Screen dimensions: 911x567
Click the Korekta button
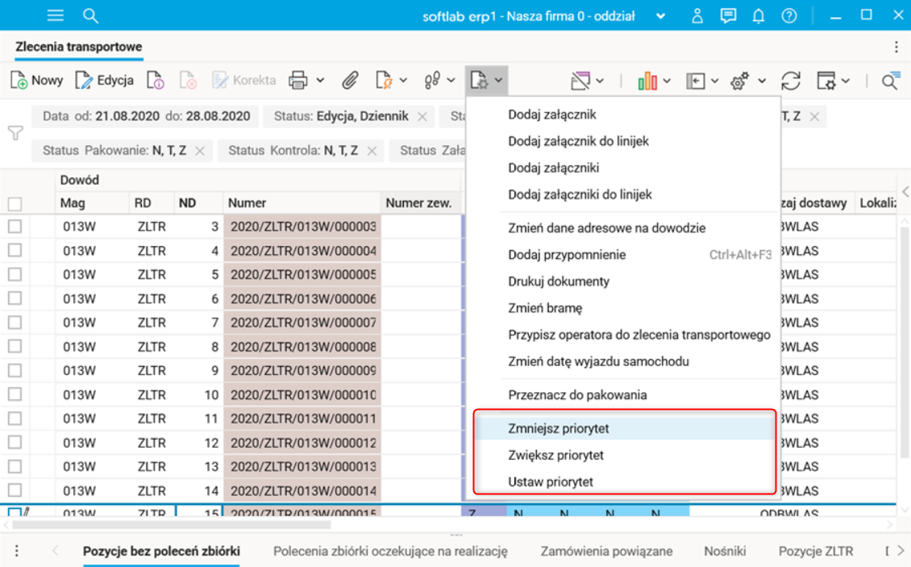tap(244, 81)
